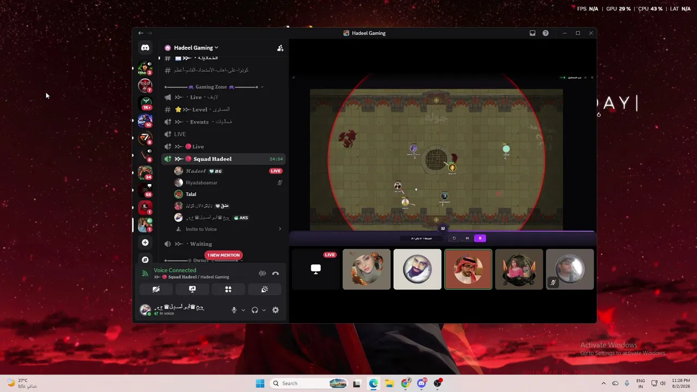Open the Activities launcher button
This screenshot has height=392, width=697.
pos(228,289)
